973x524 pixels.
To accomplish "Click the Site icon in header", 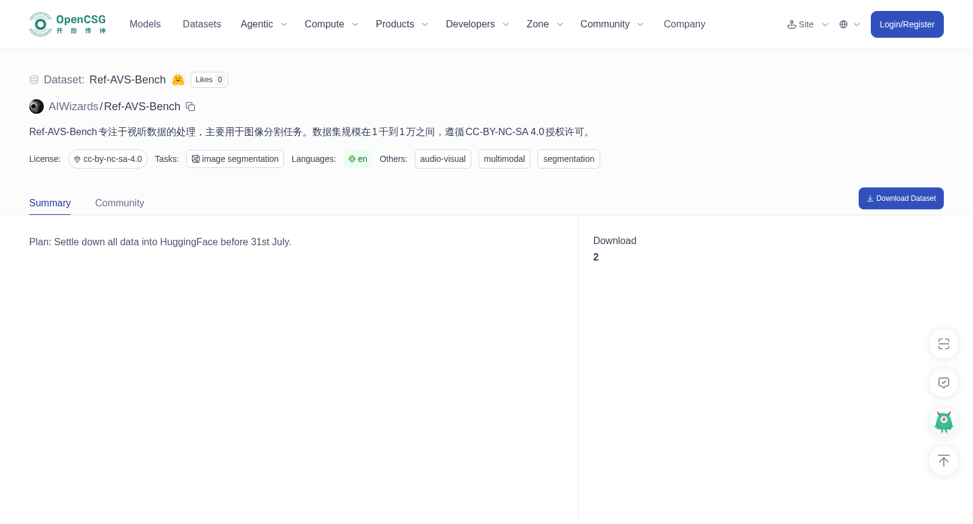I will [792, 24].
